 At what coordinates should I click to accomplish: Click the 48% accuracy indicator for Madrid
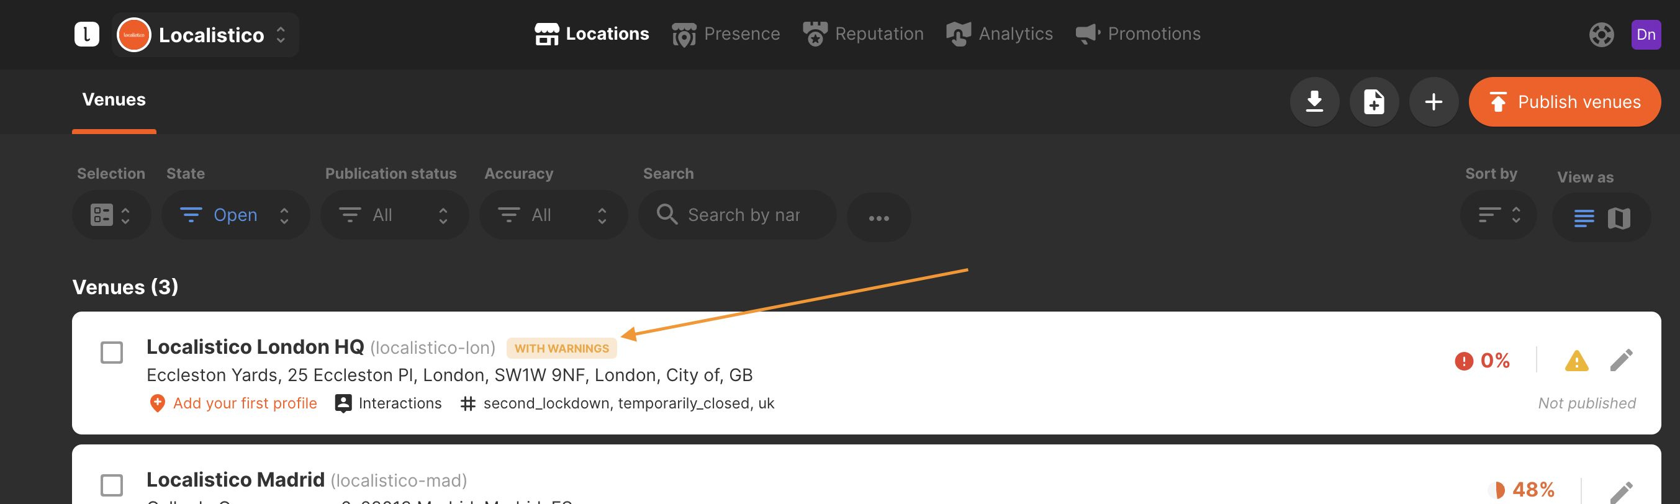tap(1522, 490)
